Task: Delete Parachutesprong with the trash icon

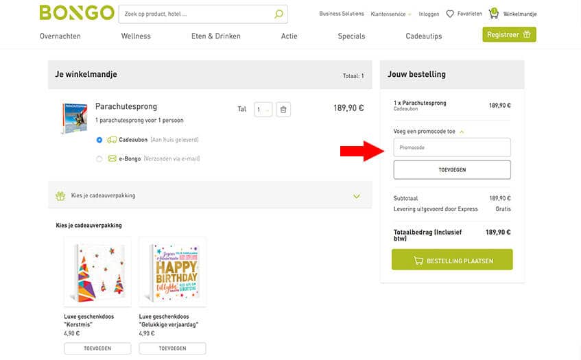Action: 284,109
